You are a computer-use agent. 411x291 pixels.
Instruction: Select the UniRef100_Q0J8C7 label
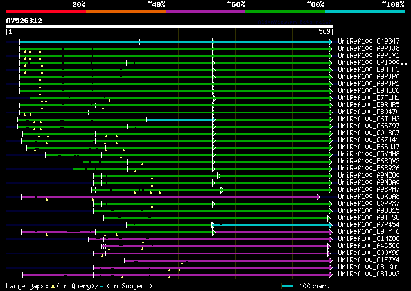[369, 133]
